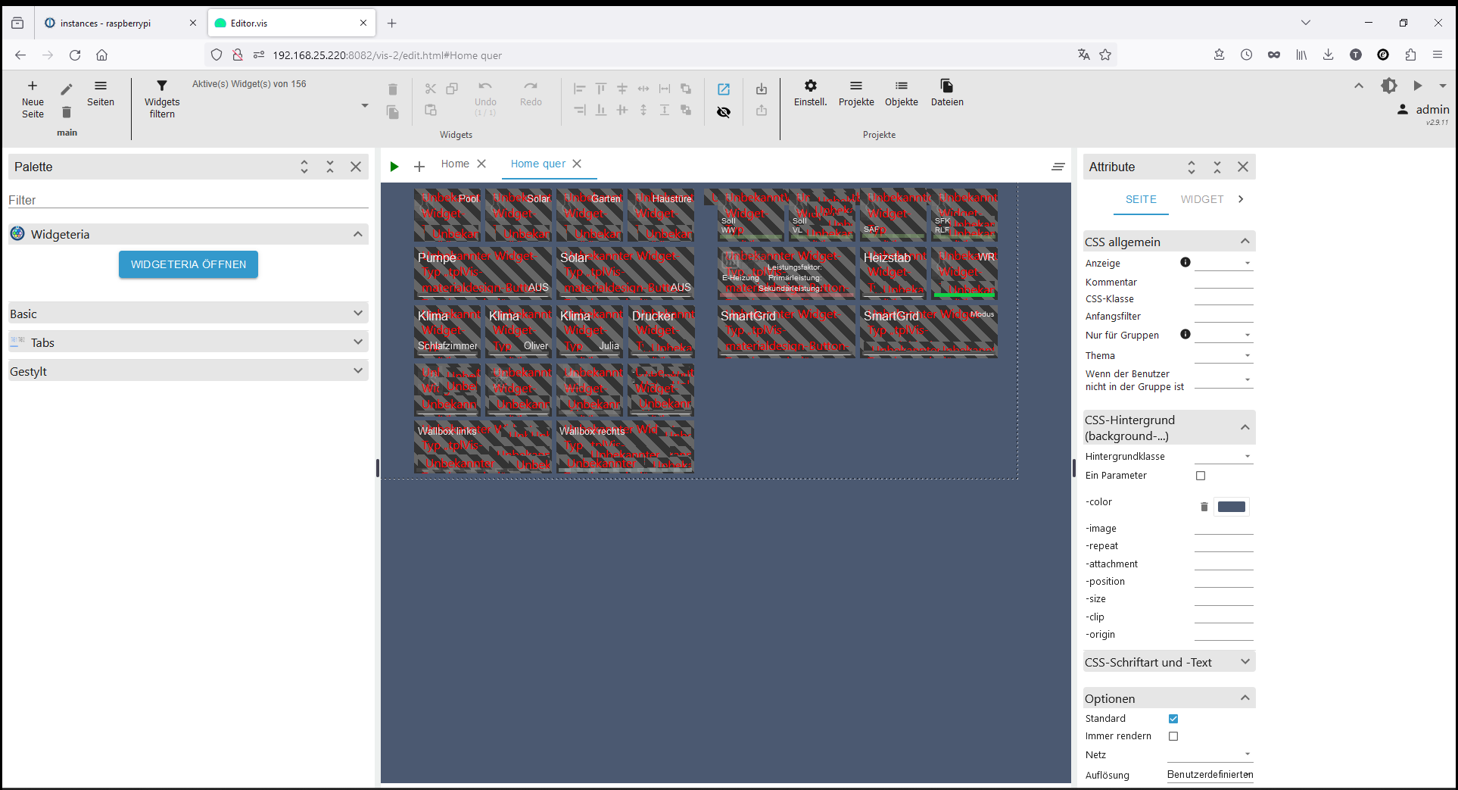The image size is (1458, 790).
Task: Open Einstell. gear settings
Action: click(x=811, y=86)
